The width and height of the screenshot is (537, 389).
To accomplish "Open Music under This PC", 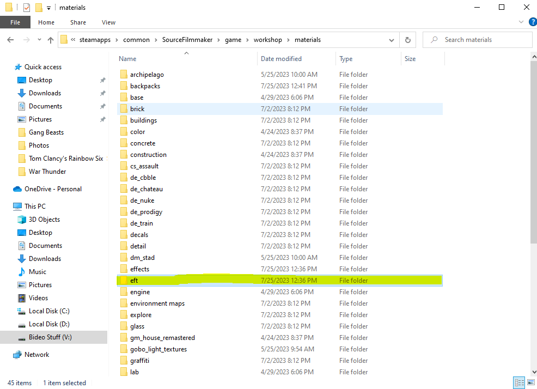I will pyautogui.click(x=38, y=271).
